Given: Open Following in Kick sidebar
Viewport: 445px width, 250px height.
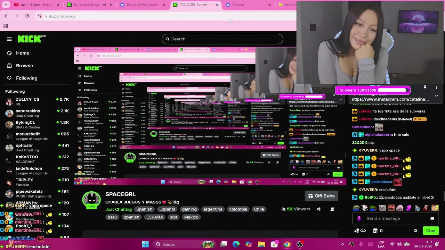Looking at the screenshot, I should pos(26,78).
